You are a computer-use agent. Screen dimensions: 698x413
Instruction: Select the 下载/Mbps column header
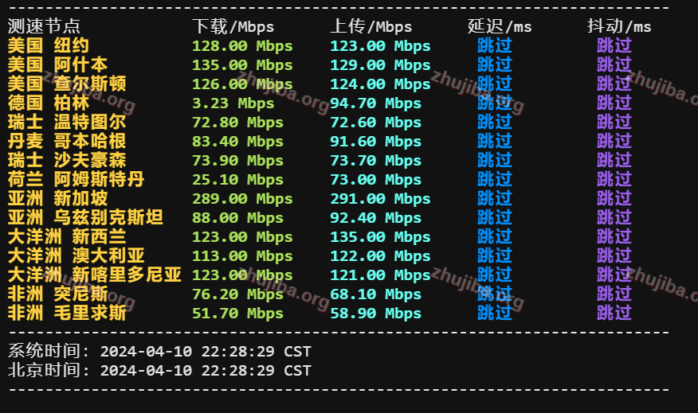pyautogui.click(x=233, y=27)
